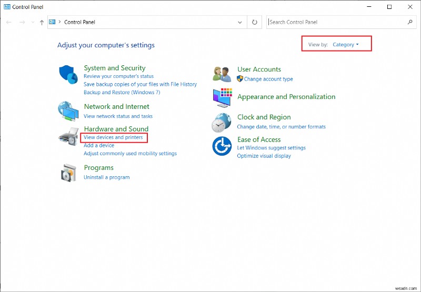Screen dimensions: 421x292
Task: Click the search magnifier icon
Action: pos(410,22)
